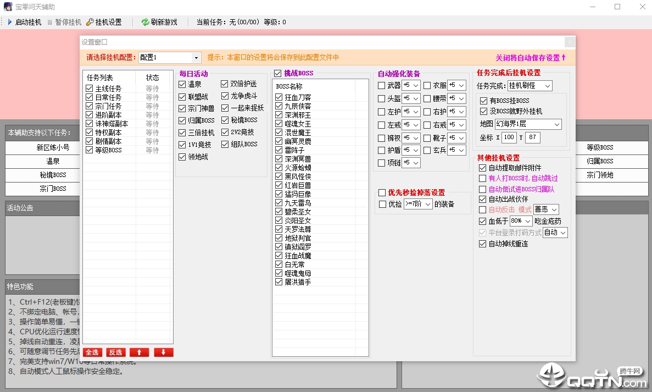Toggle 屠洪猎手 boss checkbox
The width and height of the screenshot is (652, 392).
tap(279, 282)
